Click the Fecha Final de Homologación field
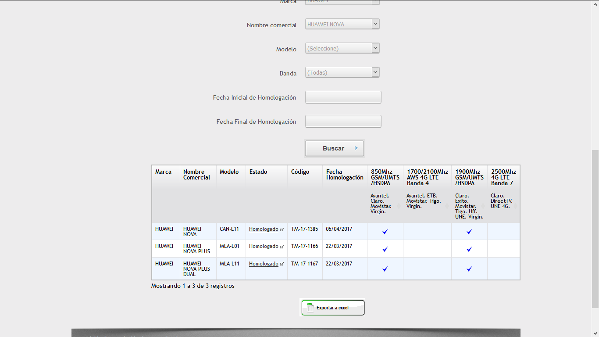This screenshot has height=337, width=599. 343,121
